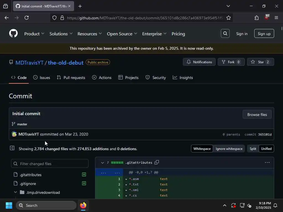Switch diff view to Unified
The width and height of the screenshot is (283, 212).
[266, 149]
